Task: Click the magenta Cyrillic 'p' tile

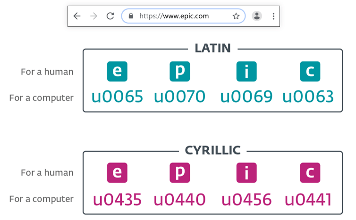Action: pyautogui.click(x=179, y=172)
